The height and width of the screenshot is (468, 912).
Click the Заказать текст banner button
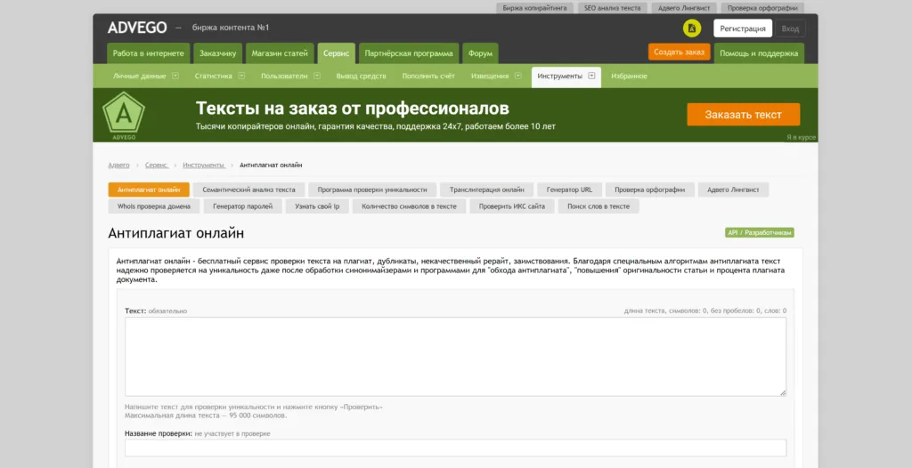tap(744, 115)
